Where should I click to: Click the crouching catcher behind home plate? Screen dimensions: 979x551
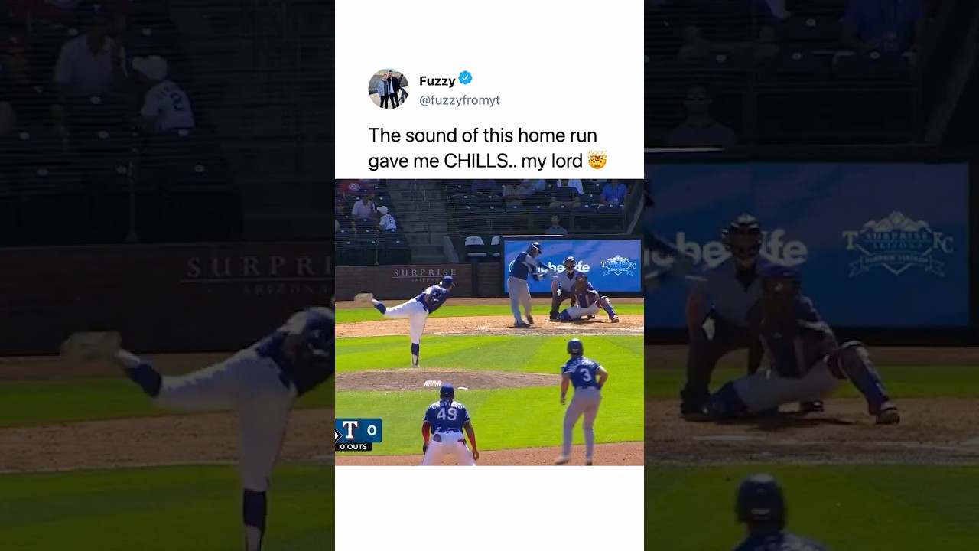pyautogui.click(x=587, y=298)
